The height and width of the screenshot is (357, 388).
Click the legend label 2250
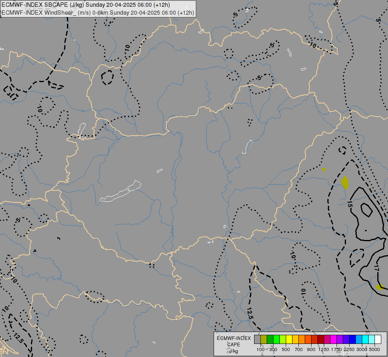point(349,349)
